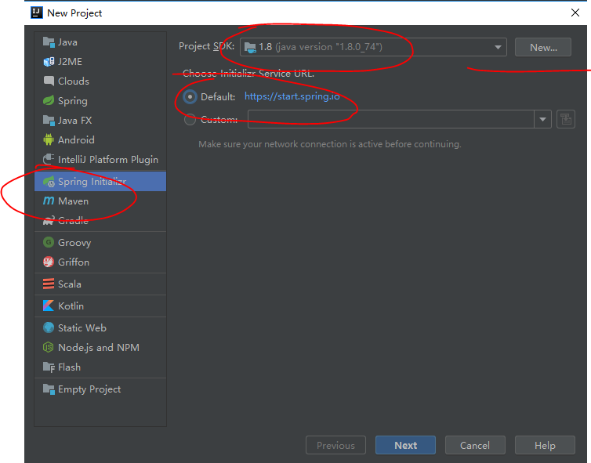Screen dimensions: 591x463
Task: Open the https://start.spring.io link
Action: [x=292, y=96]
